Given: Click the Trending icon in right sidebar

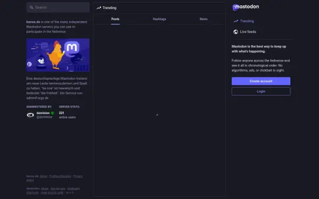Looking at the screenshot, I should click(236, 21).
